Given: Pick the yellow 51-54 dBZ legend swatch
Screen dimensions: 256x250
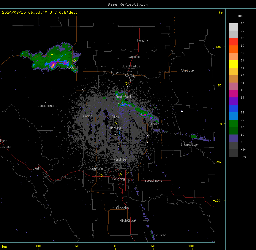Looking at the screenshot, I should [233, 64].
